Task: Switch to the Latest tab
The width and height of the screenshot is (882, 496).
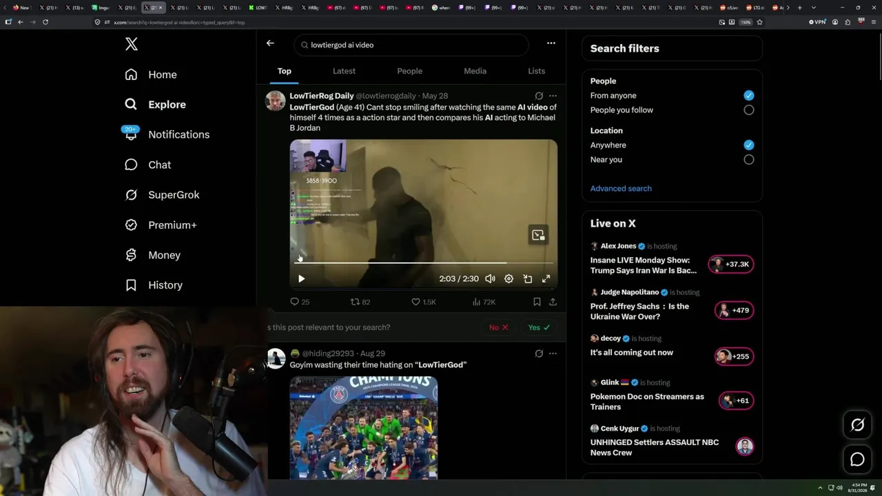Action: (x=344, y=71)
